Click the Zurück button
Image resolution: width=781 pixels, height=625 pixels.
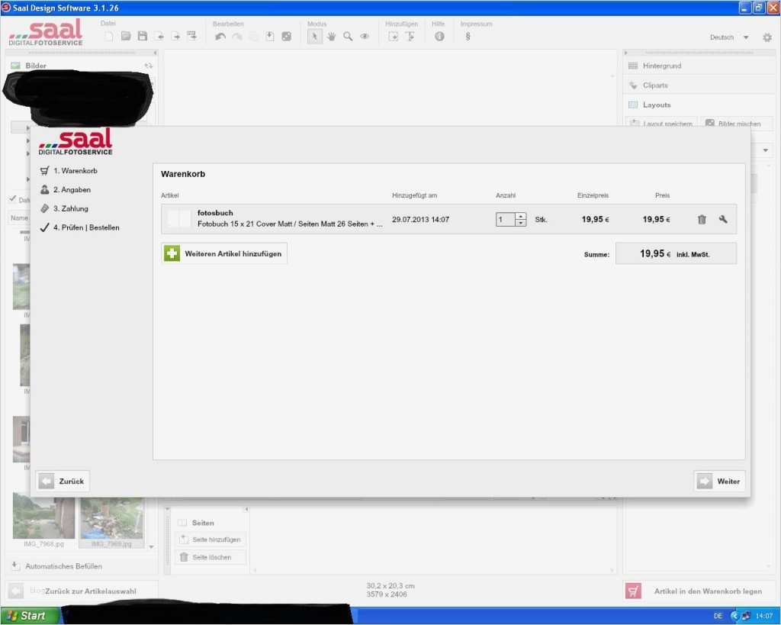63,481
